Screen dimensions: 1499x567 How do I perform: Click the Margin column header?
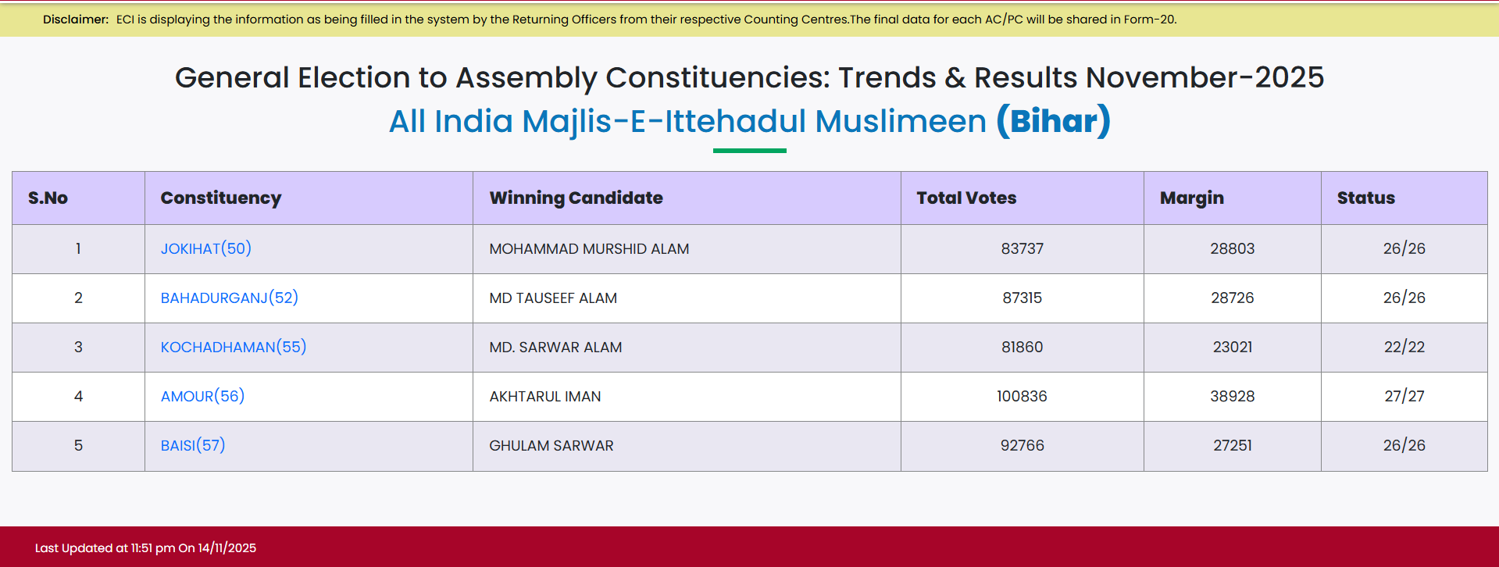point(1191,198)
